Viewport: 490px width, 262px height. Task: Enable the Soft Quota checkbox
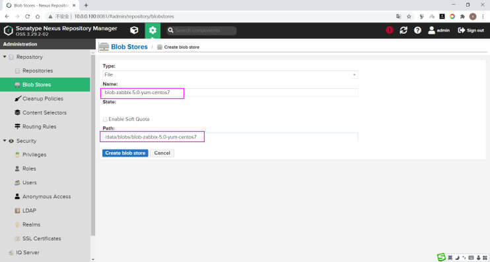[105, 119]
